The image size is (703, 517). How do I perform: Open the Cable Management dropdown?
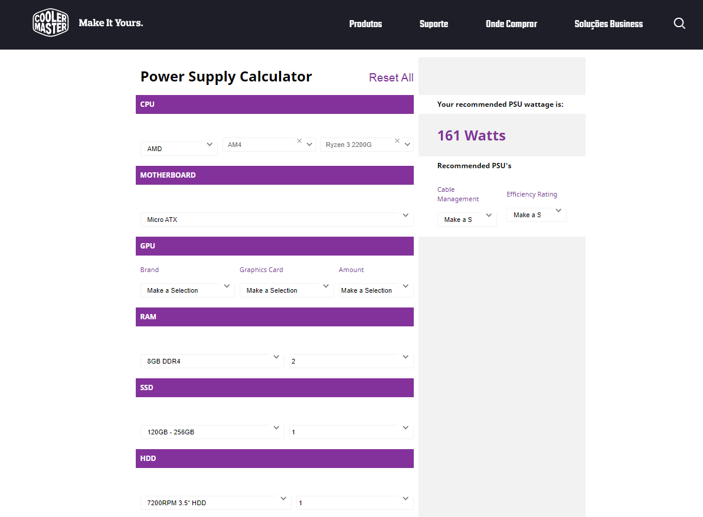tap(467, 220)
